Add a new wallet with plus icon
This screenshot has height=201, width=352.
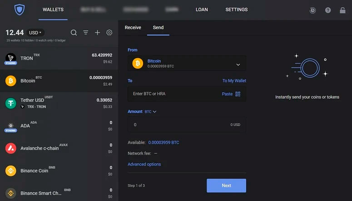[97, 33]
